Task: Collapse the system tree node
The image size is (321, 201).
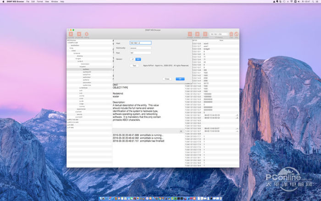Action: 80,67
